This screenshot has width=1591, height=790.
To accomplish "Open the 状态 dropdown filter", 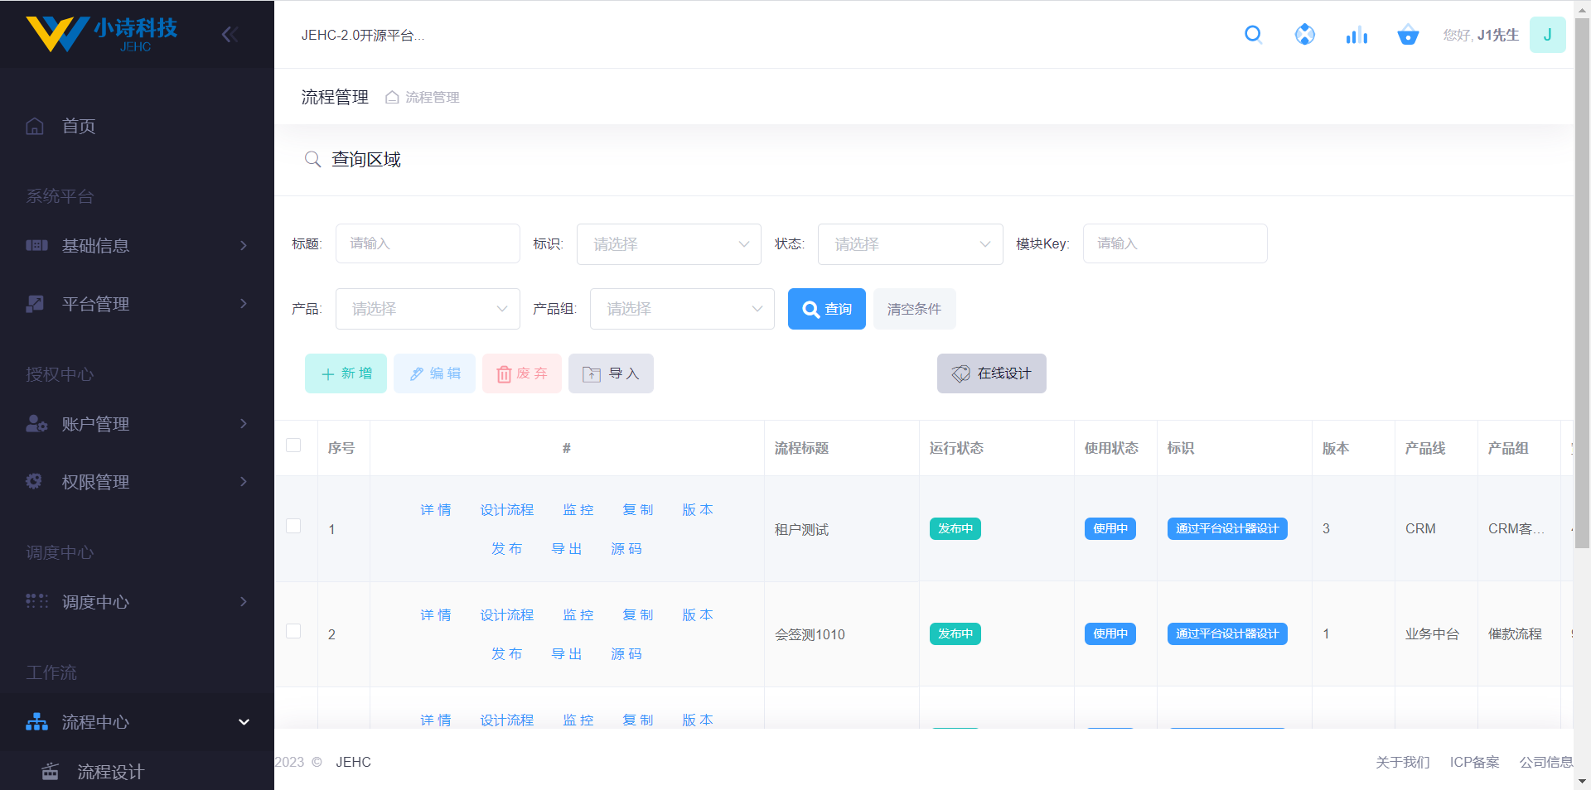I will [909, 244].
